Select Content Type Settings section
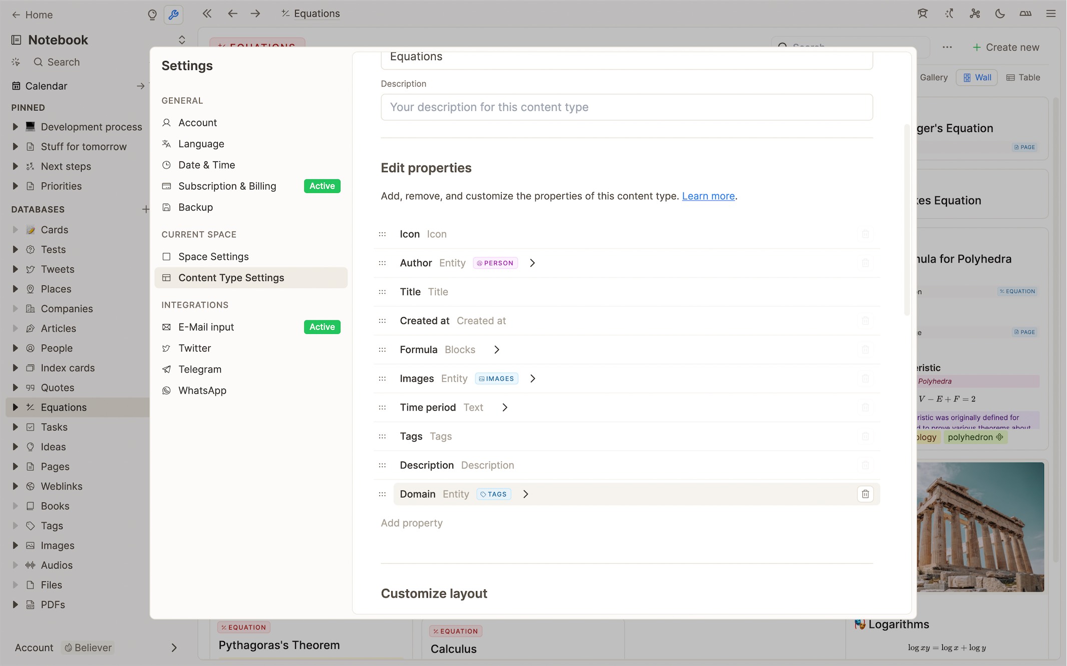The width and height of the screenshot is (1067, 666). (x=251, y=277)
